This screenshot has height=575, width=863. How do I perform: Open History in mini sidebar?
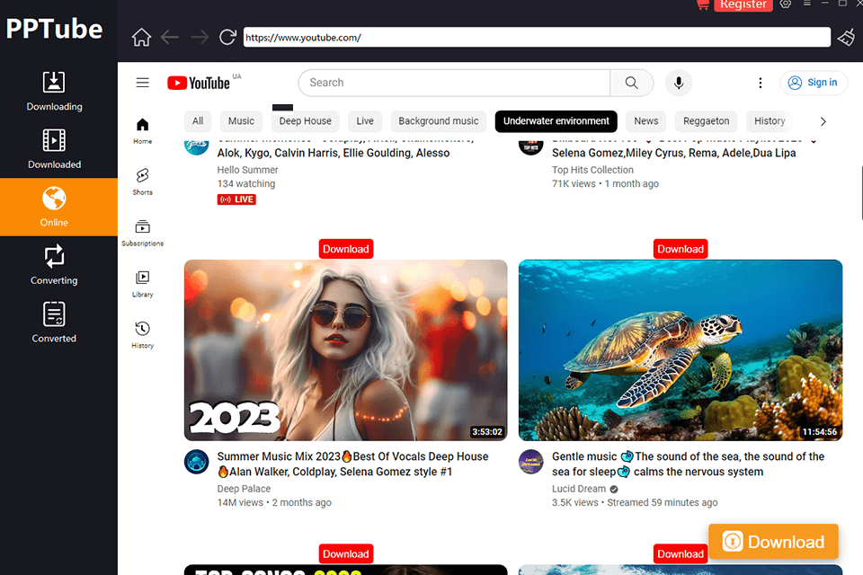143,335
